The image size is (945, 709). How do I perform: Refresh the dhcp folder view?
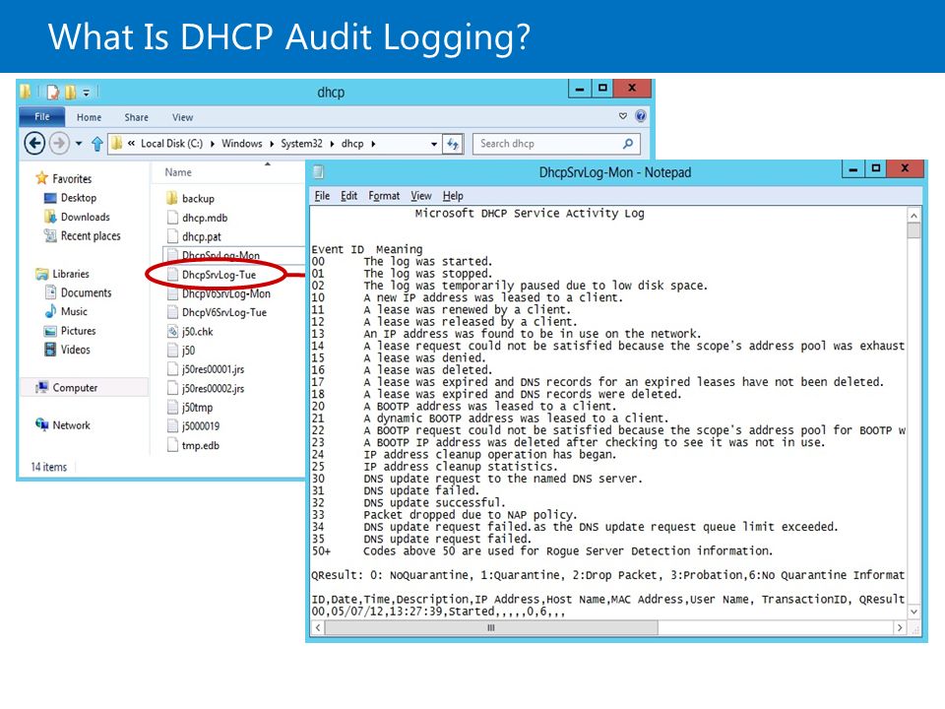pos(453,144)
